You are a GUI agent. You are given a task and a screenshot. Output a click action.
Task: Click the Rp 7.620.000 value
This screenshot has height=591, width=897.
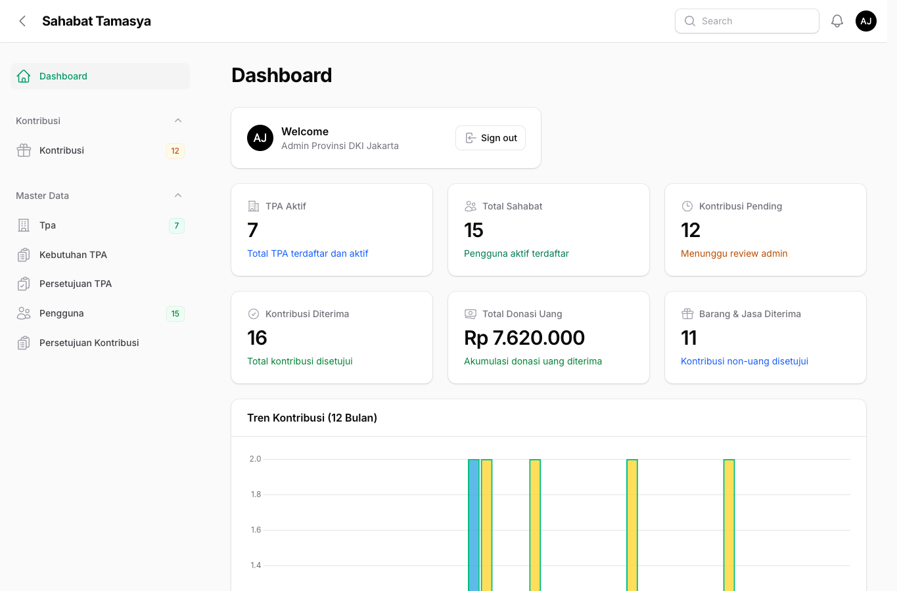[524, 338]
